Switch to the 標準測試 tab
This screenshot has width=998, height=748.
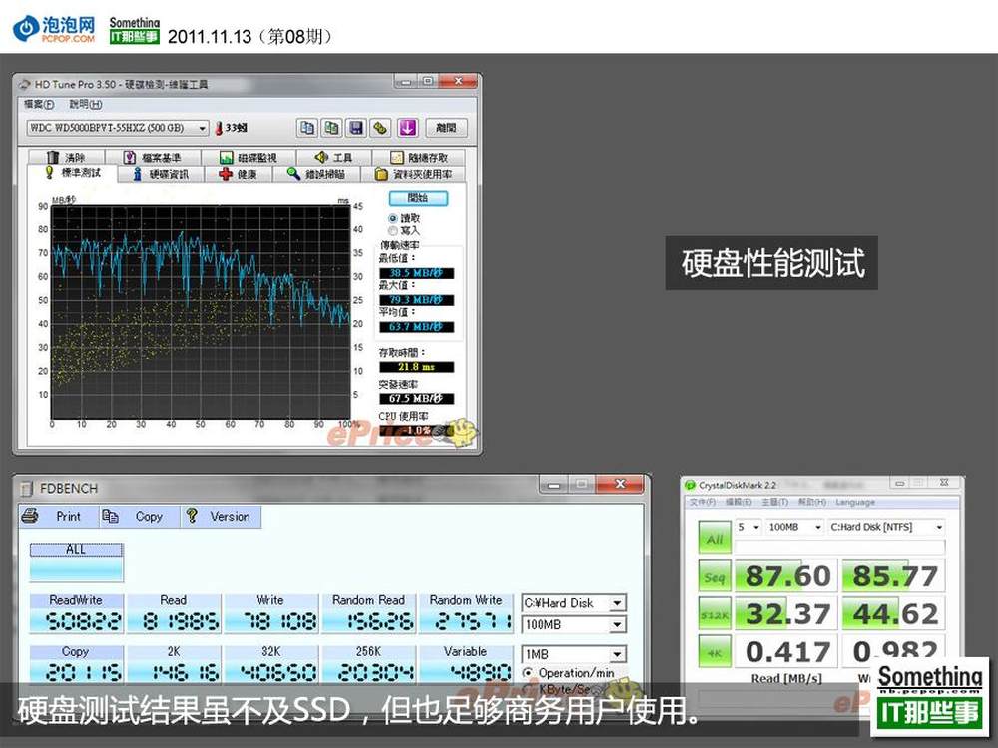click(73, 173)
